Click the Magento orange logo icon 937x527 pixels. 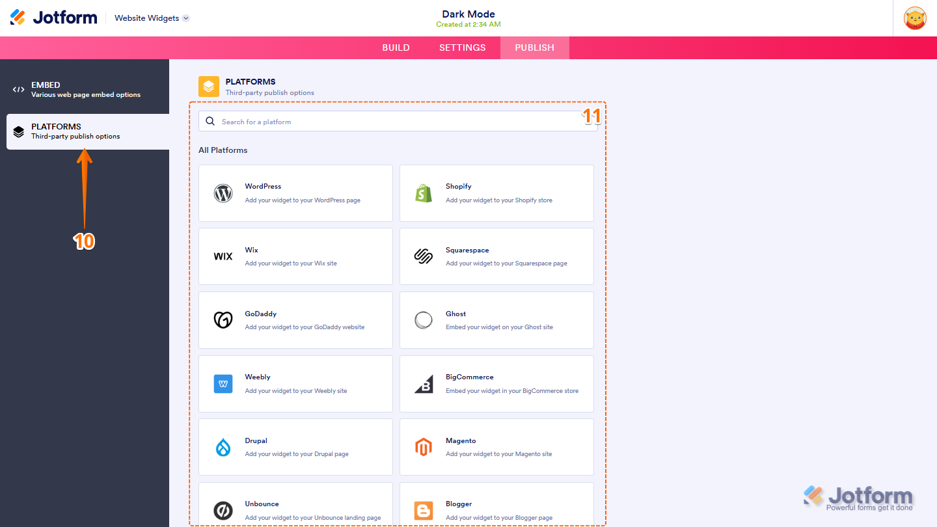424,447
